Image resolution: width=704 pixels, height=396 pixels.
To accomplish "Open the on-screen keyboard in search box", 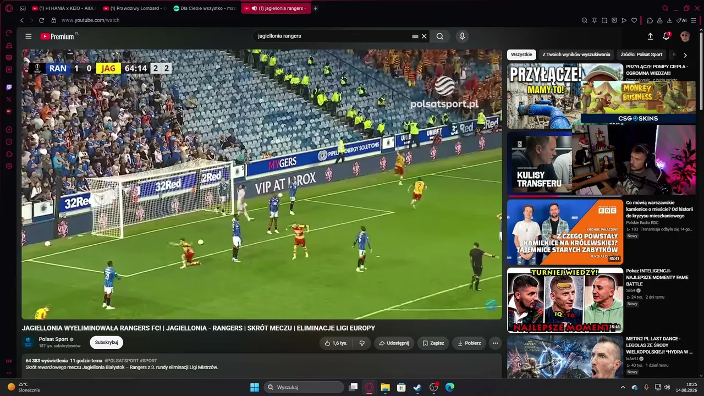I will click(x=415, y=36).
